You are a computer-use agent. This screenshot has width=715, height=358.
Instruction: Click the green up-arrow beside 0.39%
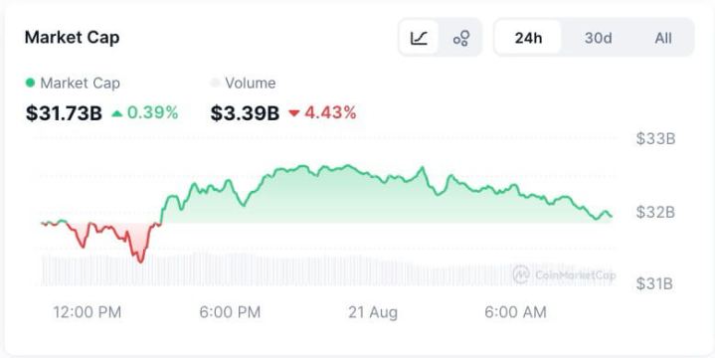pos(117,113)
